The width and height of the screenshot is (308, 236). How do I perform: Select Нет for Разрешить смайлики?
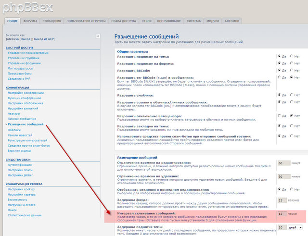(x=292, y=95)
